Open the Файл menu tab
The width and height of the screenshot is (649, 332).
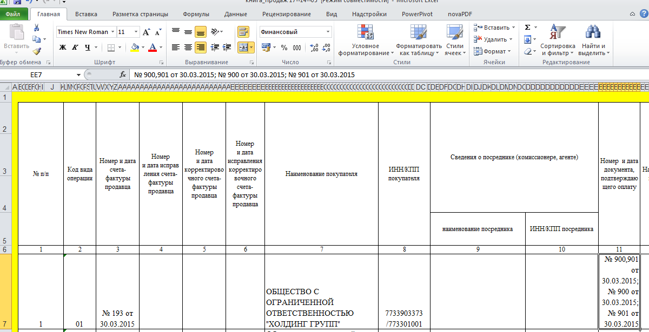[13, 14]
